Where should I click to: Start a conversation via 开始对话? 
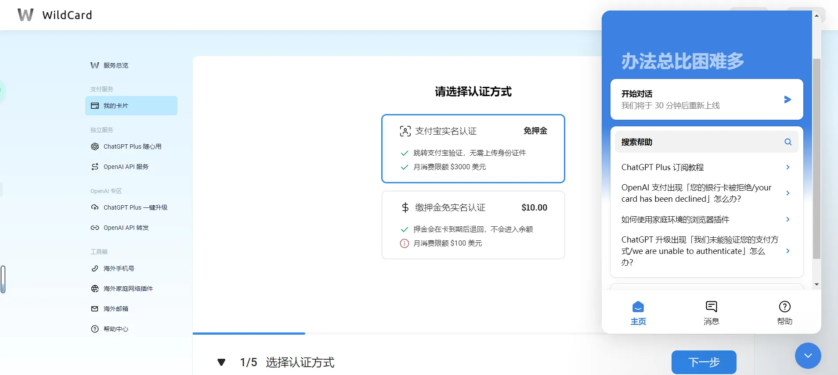click(706, 100)
